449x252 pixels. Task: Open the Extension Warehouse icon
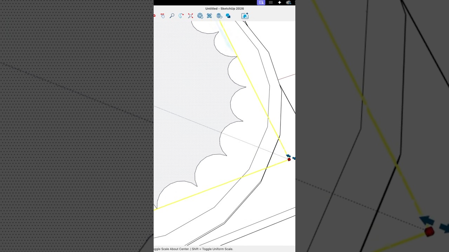(209, 16)
